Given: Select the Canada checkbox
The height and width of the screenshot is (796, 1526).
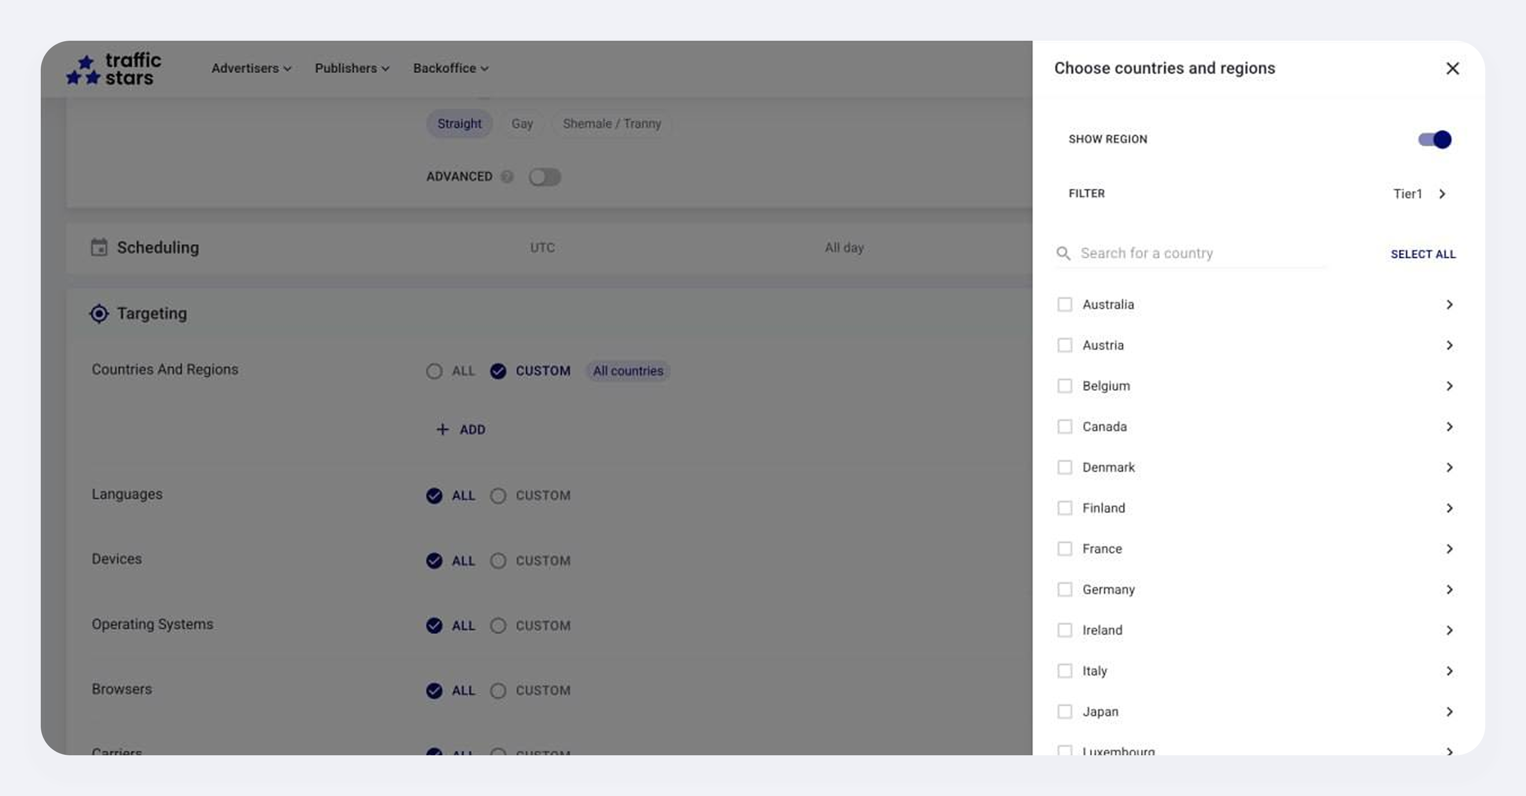Looking at the screenshot, I should [x=1064, y=426].
